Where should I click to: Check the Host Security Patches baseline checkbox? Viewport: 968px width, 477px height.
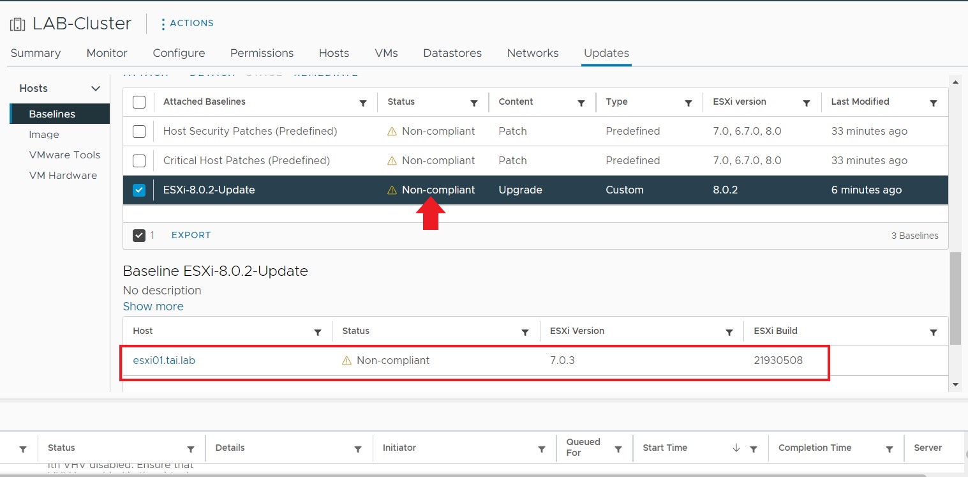(139, 132)
